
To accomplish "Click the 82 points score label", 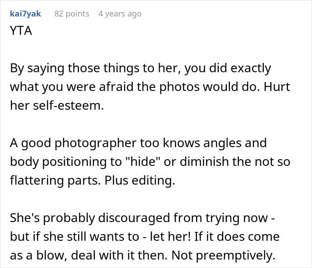I will click(x=72, y=14).
